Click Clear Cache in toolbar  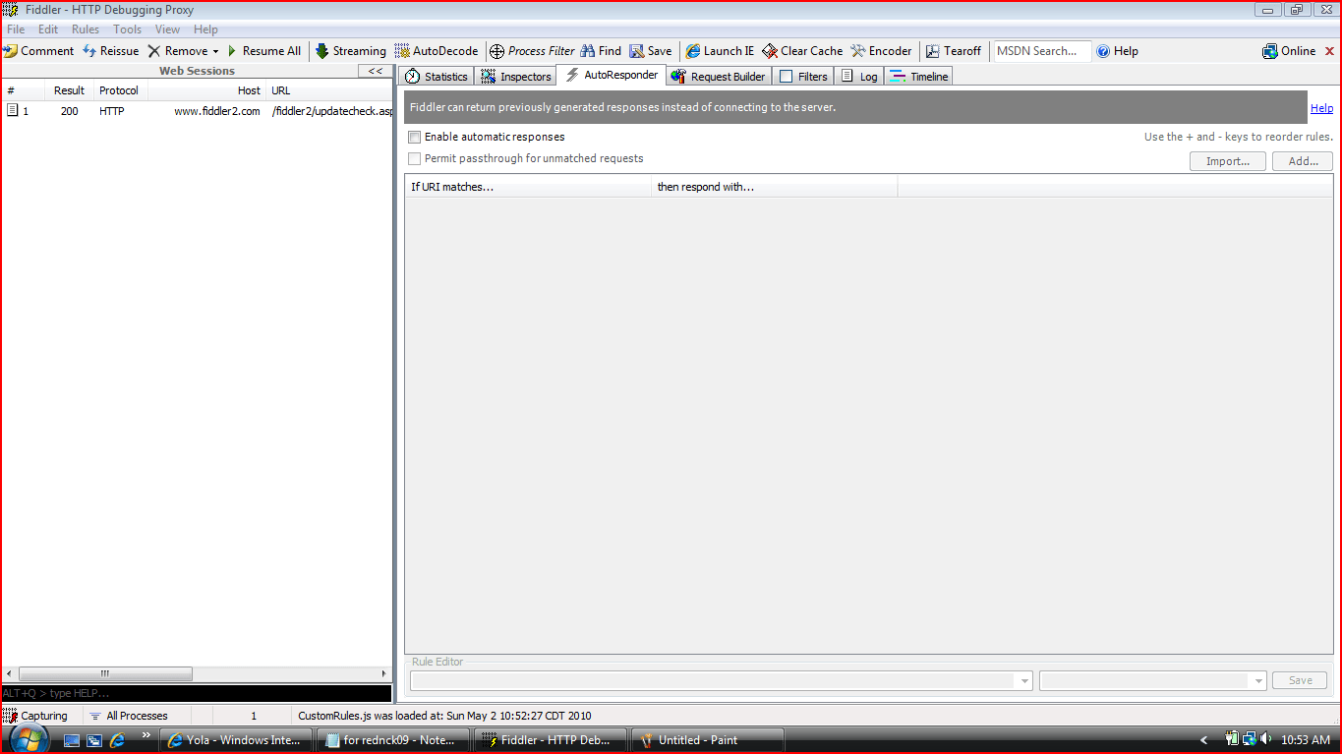click(802, 51)
